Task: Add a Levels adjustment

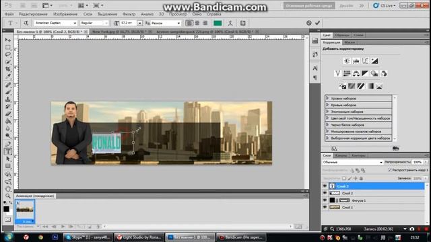Action: (x=356, y=61)
